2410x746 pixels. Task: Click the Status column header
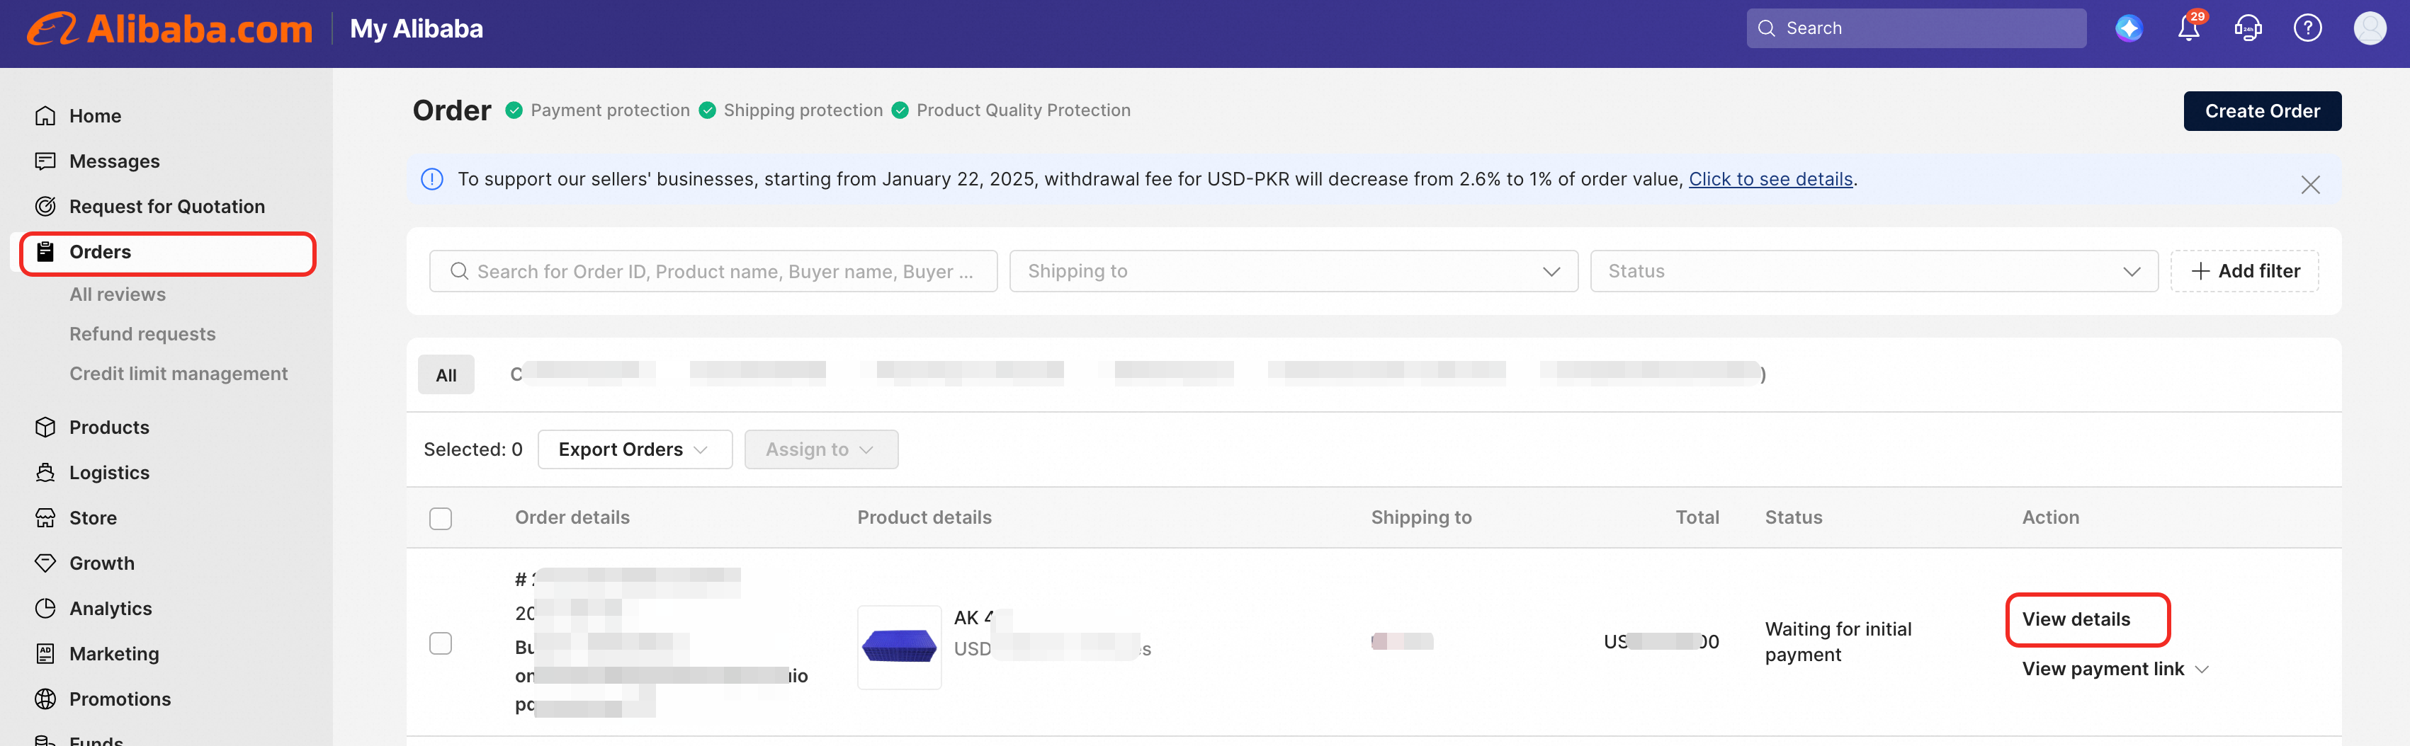(1792, 518)
